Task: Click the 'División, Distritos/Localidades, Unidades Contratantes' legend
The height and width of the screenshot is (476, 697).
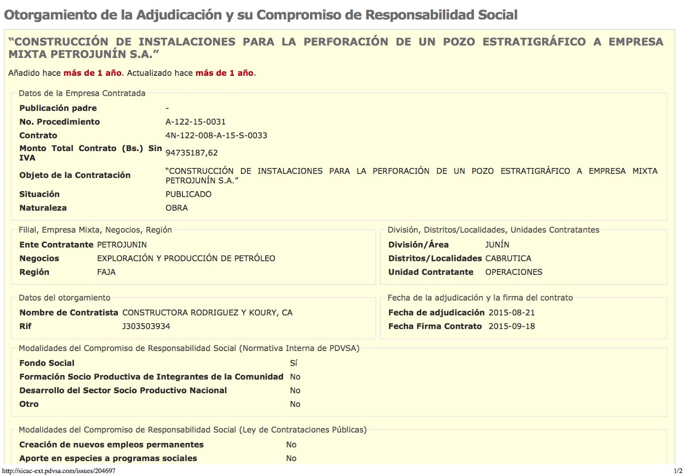Action: pyautogui.click(x=494, y=230)
